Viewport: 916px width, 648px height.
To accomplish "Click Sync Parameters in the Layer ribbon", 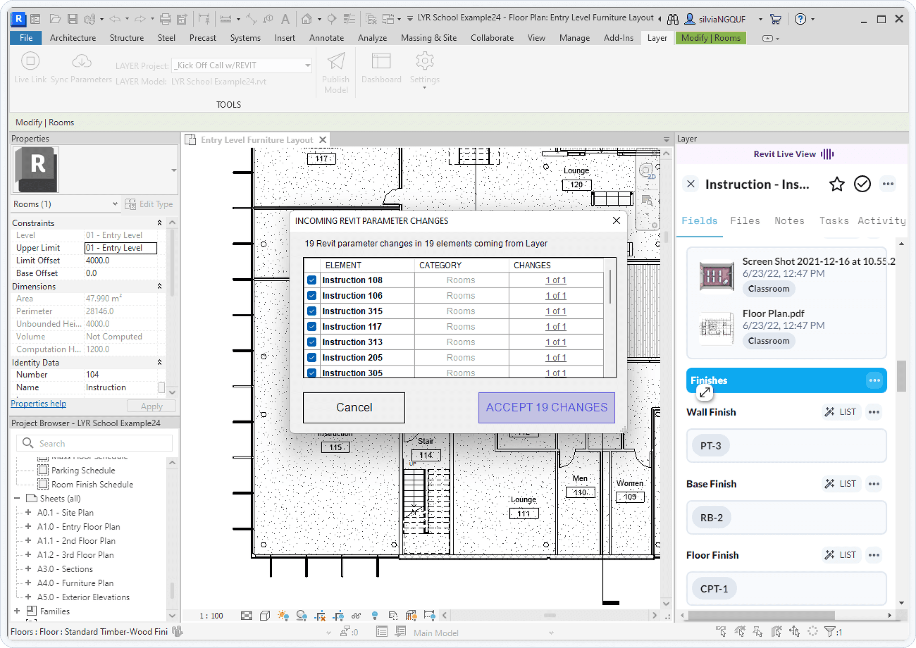I will pyautogui.click(x=81, y=67).
